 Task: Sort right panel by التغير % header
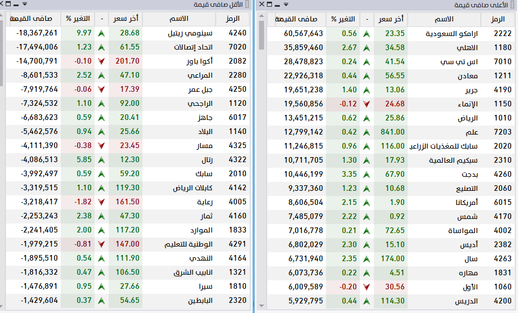343,19
